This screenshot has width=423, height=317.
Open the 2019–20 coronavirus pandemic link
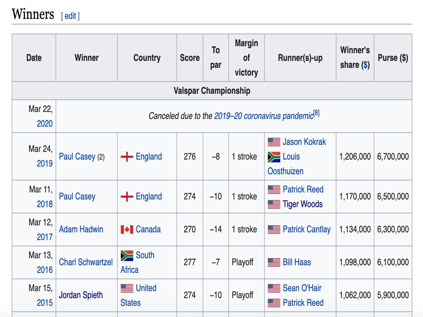[x=264, y=116]
